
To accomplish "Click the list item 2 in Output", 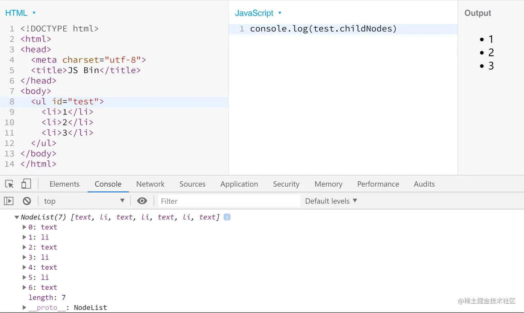I will click(491, 52).
